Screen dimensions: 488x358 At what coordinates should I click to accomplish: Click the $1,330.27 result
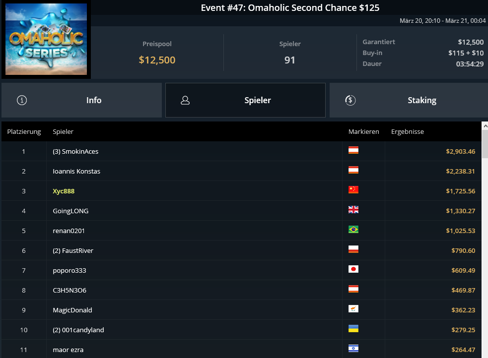pyautogui.click(x=460, y=211)
